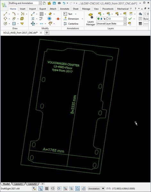
Task: Click the yellow Region tool icon
Action: click(x=22, y=19)
